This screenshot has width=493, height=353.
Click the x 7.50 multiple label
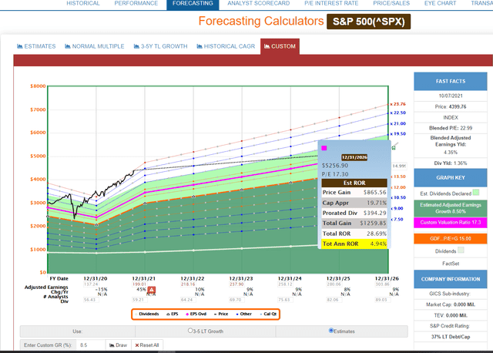[x=397, y=220]
